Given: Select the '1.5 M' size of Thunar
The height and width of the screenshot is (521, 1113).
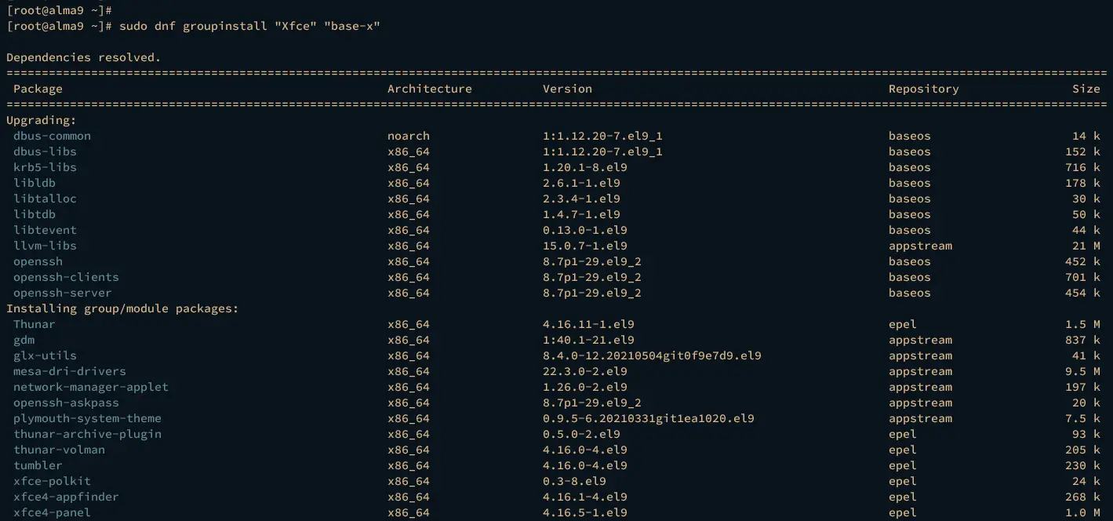Looking at the screenshot, I should pos(1082,324).
